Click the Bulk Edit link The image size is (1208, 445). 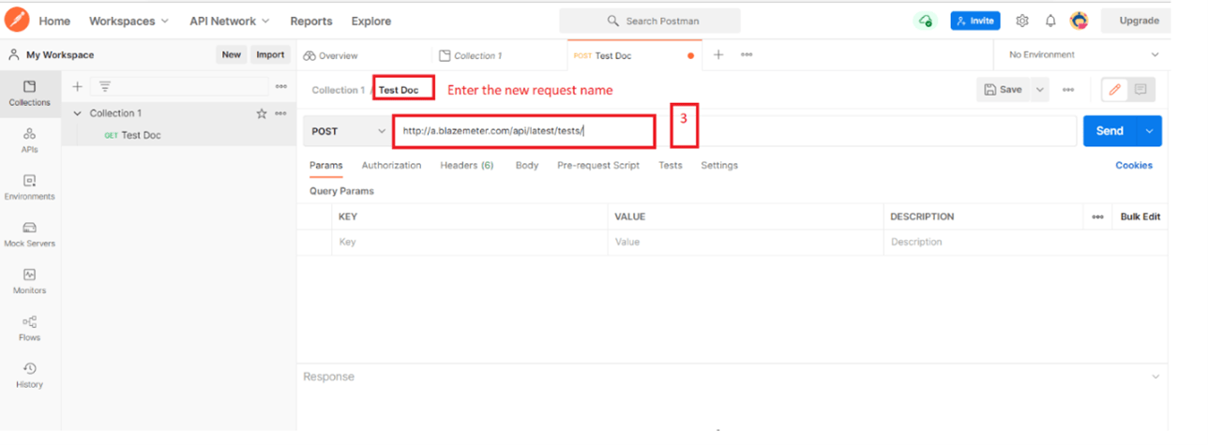click(x=1140, y=216)
